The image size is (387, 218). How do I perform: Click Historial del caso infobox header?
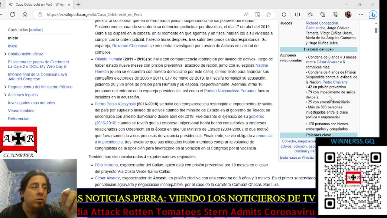[x=319, y=49]
